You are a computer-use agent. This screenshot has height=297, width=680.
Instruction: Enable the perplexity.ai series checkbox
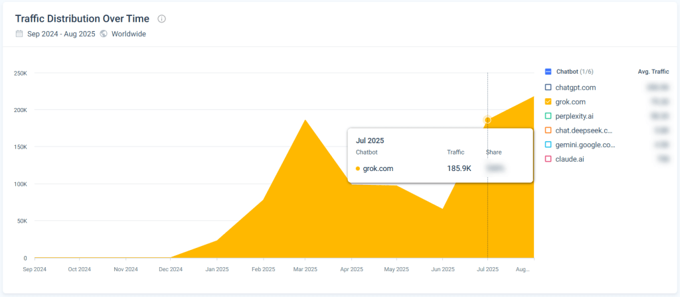coord(548,116)
